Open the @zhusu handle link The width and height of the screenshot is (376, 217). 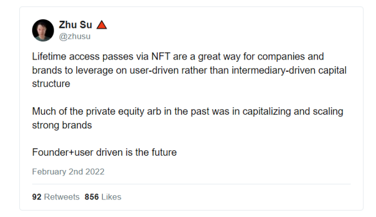tap(75, 37)
